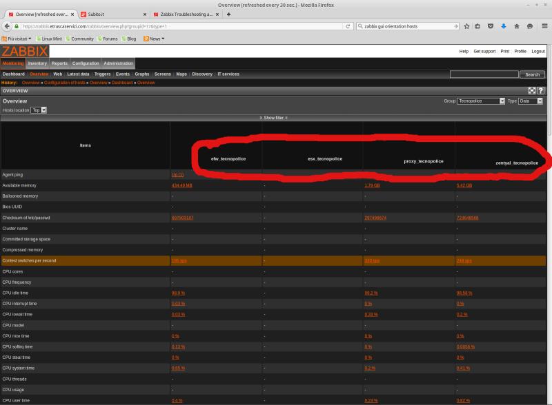
Task: Click the Get support link
Action: click(484, 52)
